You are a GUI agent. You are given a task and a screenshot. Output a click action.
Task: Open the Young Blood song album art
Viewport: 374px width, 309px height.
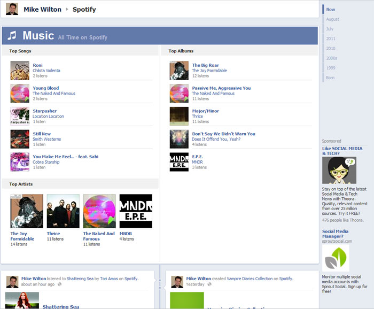(x=20, y=94)
